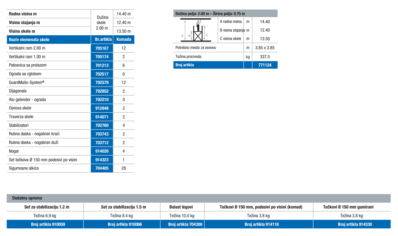Image resolution: width=398 pixels, height=236 pixels.
Task: Click the Točkovi Ø 150 mm gumirani heading
Action: click(352, 207)
